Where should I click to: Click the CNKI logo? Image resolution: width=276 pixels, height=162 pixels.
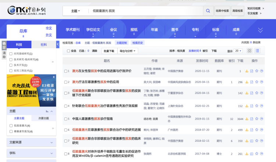tap(26, 10)
